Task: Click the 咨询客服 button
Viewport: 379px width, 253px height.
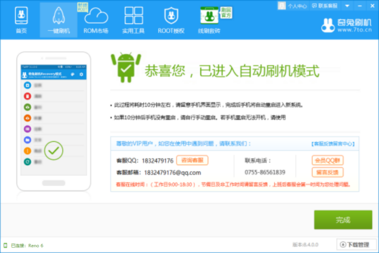Action: (192, 160)
